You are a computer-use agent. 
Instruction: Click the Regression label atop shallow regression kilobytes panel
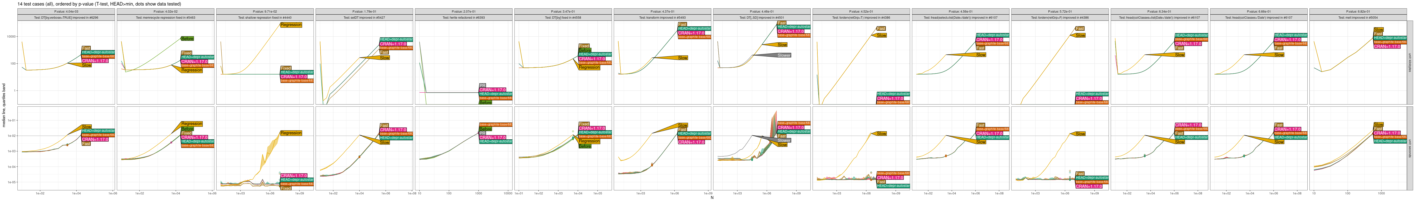tap(291, 25)
